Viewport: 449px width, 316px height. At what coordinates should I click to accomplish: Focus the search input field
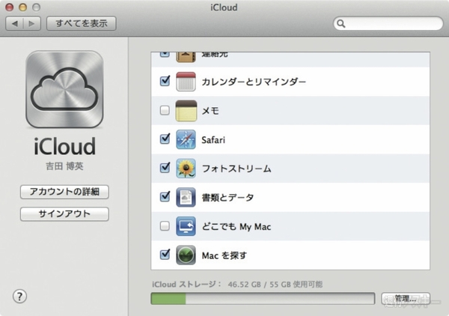point(388,23)
